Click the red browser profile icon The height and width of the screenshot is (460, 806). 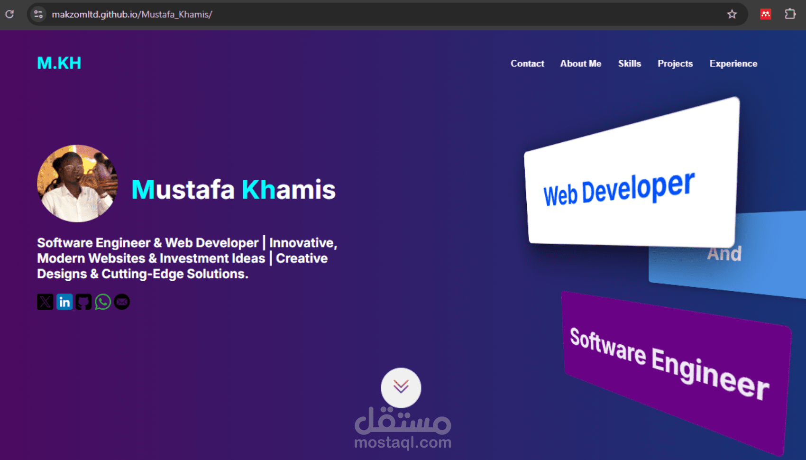765,14
